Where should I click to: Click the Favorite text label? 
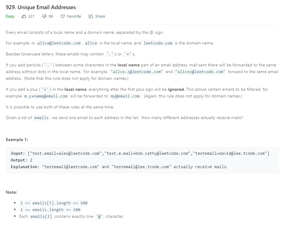[x=74, y=16]
